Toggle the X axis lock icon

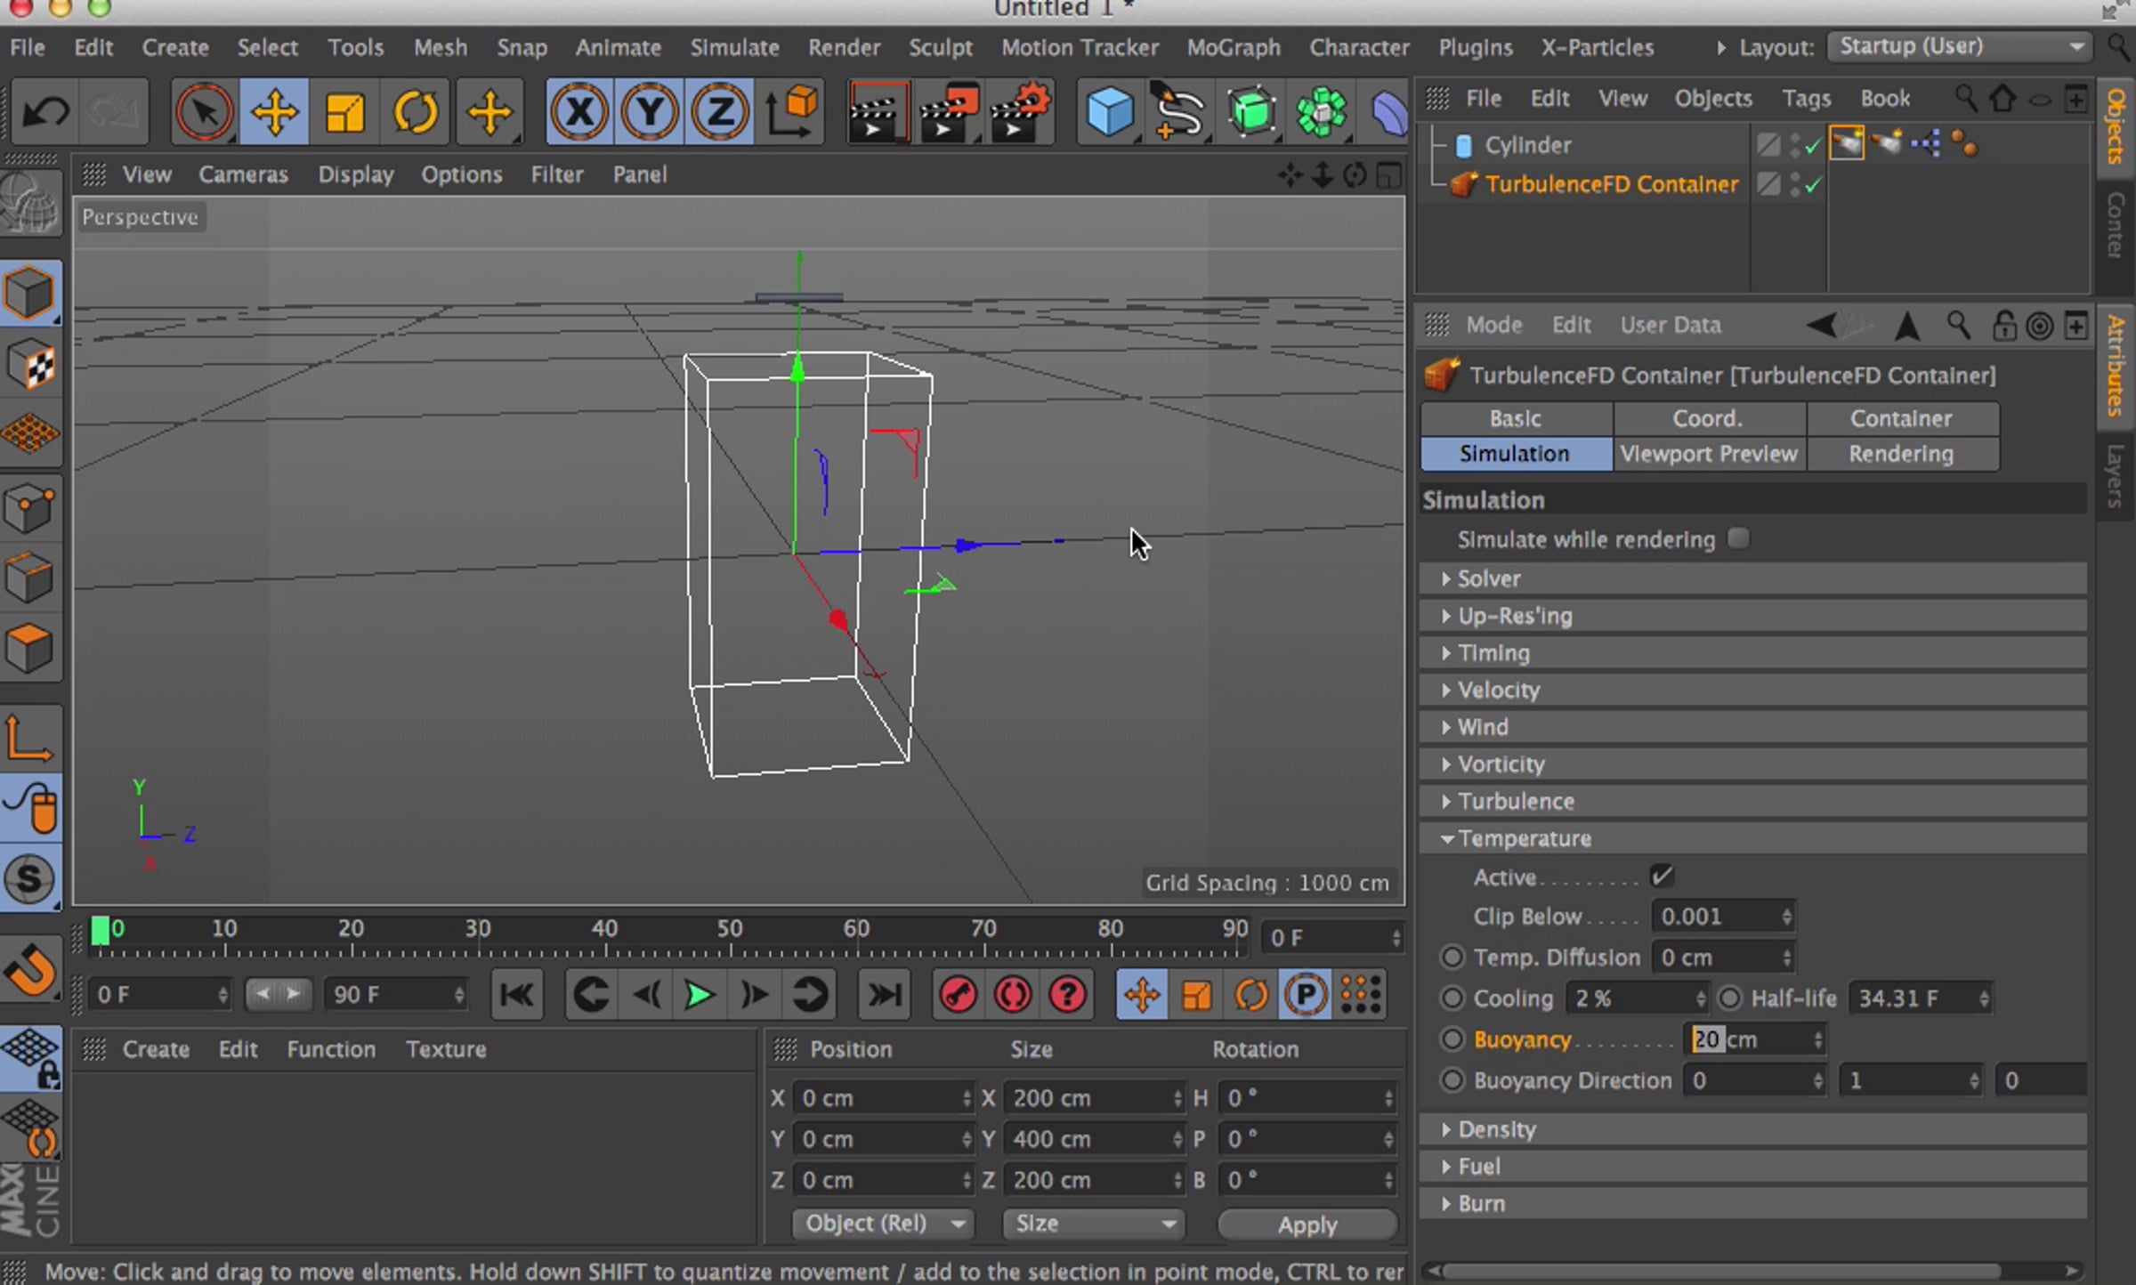(579, 112)
